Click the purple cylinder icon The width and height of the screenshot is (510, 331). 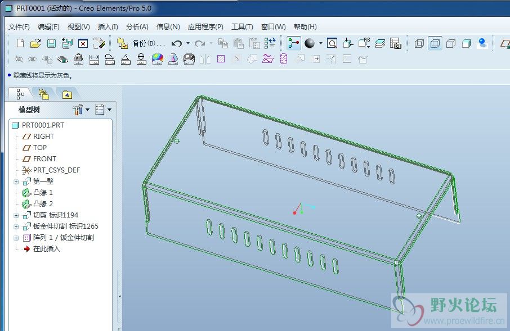[284, 59]
